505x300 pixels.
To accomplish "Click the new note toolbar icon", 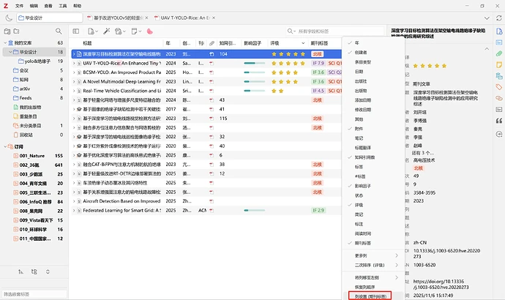I will click(x=135, y=31).
